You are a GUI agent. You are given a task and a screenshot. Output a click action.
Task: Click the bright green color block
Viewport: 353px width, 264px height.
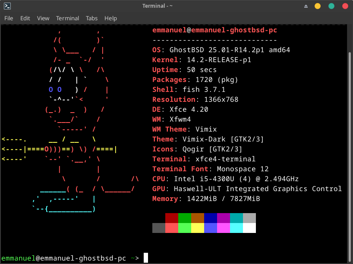tap(185, 228)
